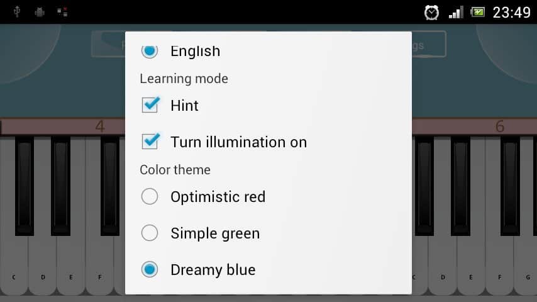Select the Optimistic red theme
This screenshot has height=302, width=537.
point(150,197)
